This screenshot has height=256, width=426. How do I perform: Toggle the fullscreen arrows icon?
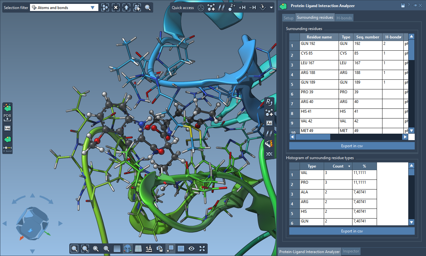pyautogui.click(x=202, y=249)
